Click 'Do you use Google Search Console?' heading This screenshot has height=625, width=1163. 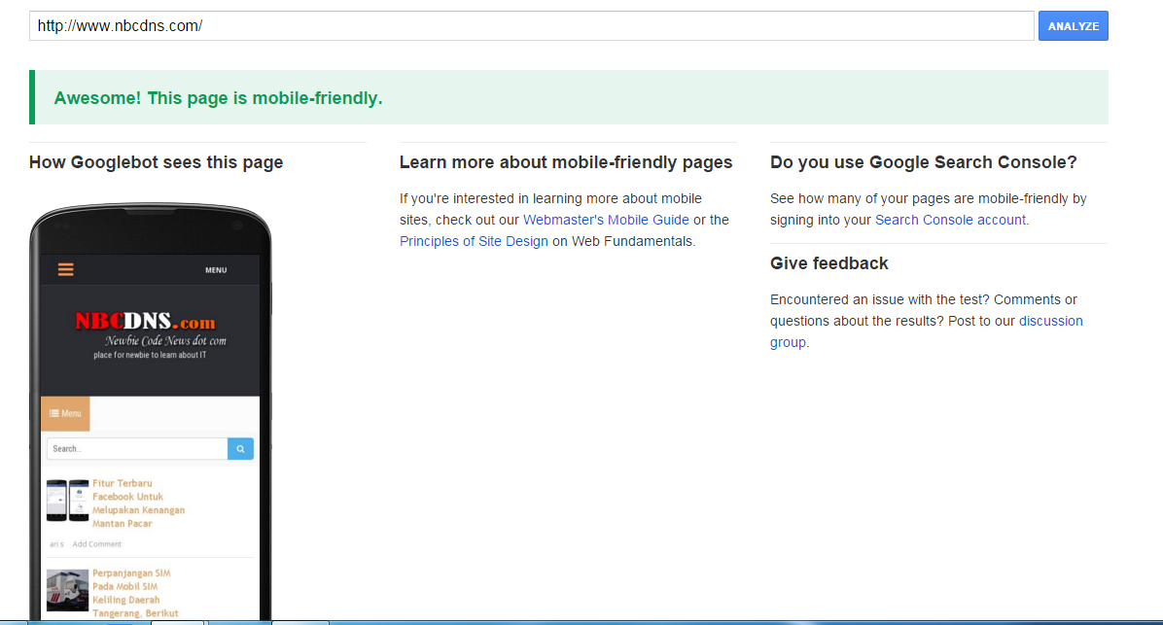point(924,162)
